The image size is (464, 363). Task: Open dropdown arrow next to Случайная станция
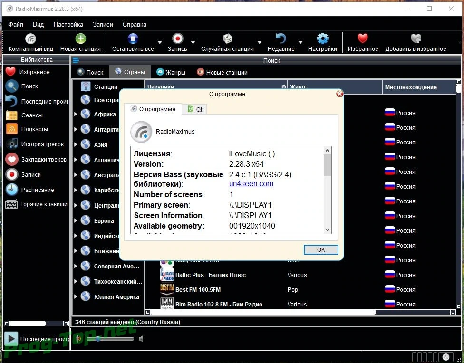(260, 42)
